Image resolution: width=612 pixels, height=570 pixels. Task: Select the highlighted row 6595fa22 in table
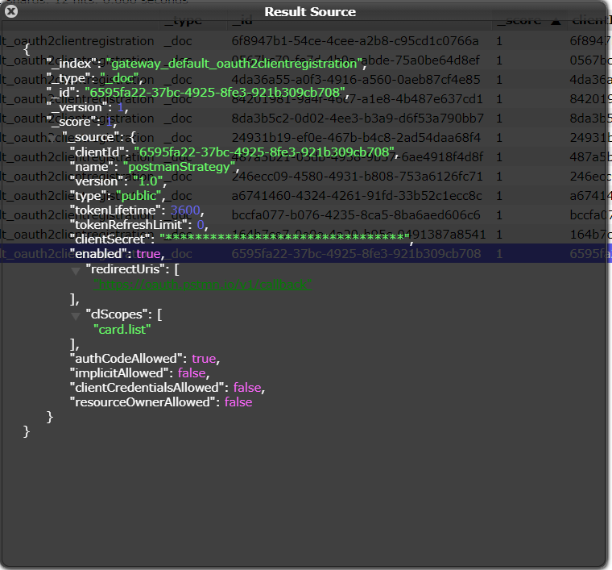(x=355, y=253)
